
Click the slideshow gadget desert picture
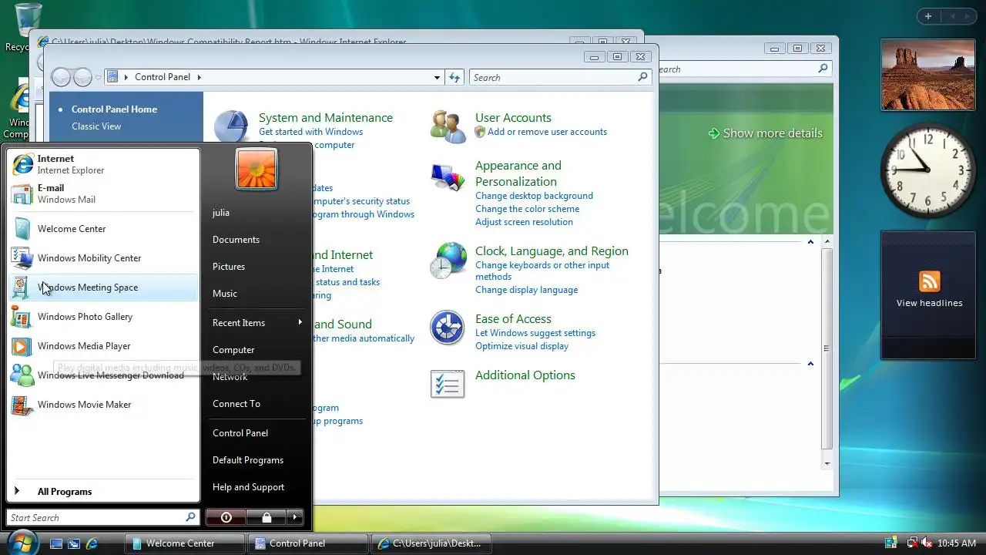tap(927, 76)
